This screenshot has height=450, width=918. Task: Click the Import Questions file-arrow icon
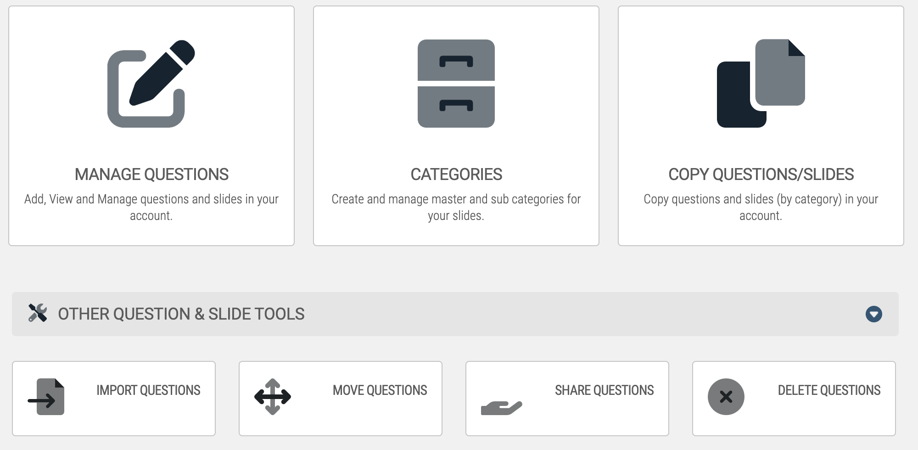(46, 397)
